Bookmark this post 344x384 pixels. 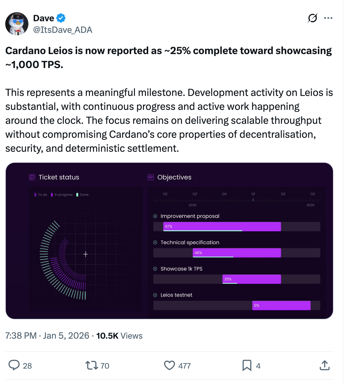tap(246, 366)
